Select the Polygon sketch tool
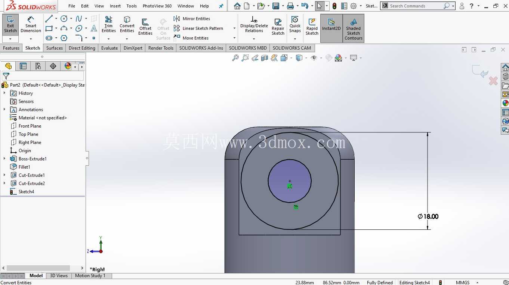Image resolution: width=509 pixels, height=285 pixels. click(64, 38)
